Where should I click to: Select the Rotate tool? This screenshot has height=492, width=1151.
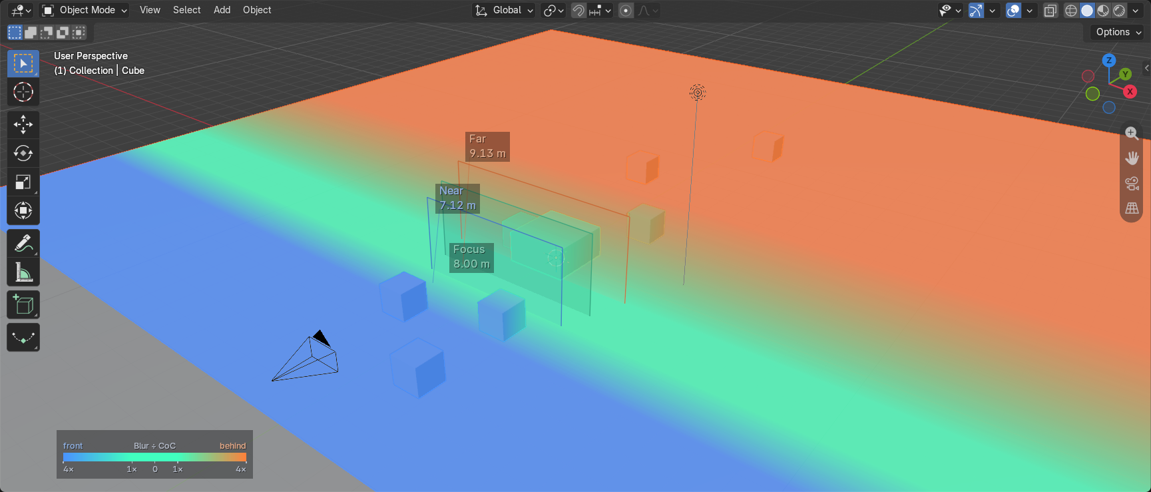(x=23, y=153)
